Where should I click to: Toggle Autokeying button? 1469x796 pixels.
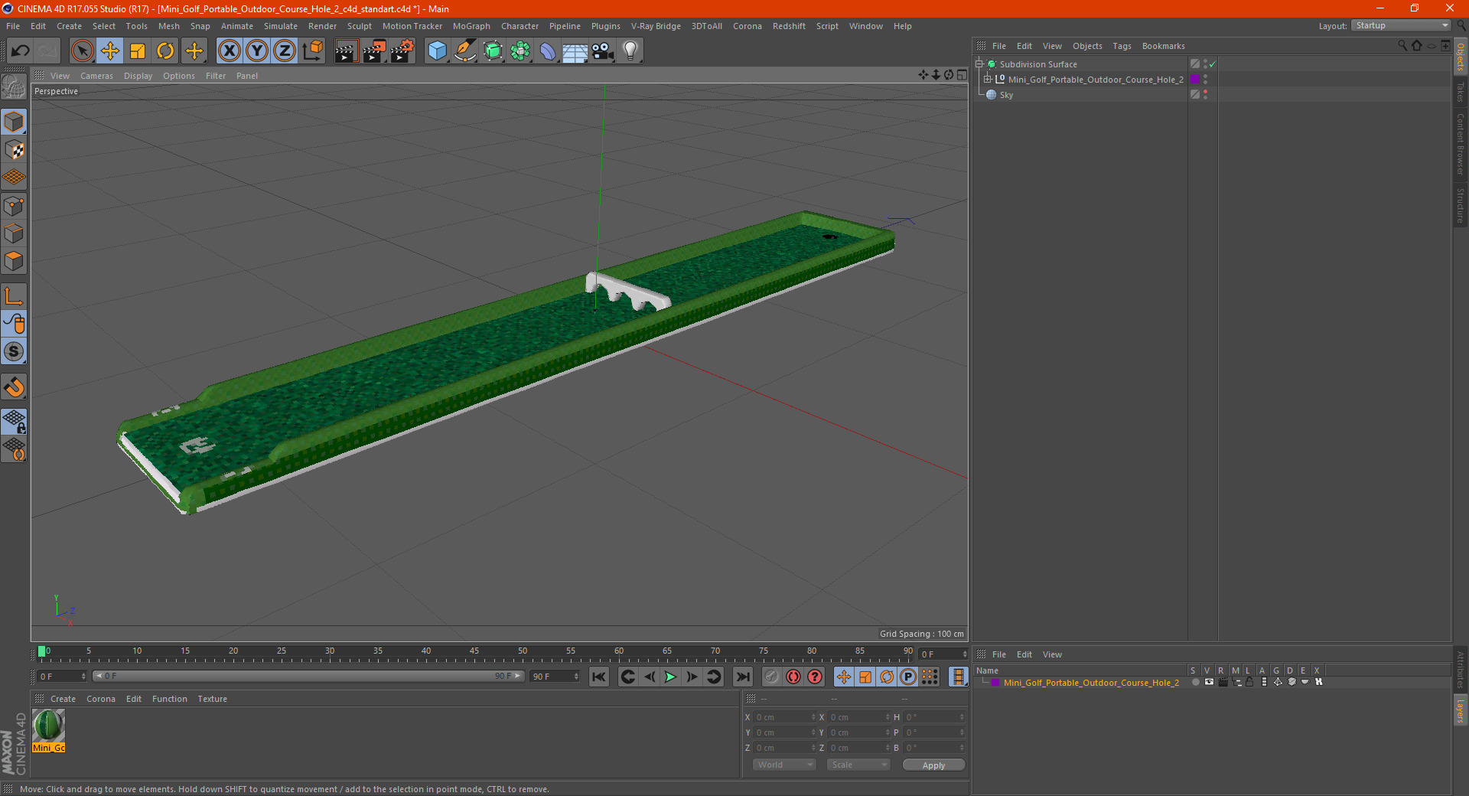coord(793,677)
